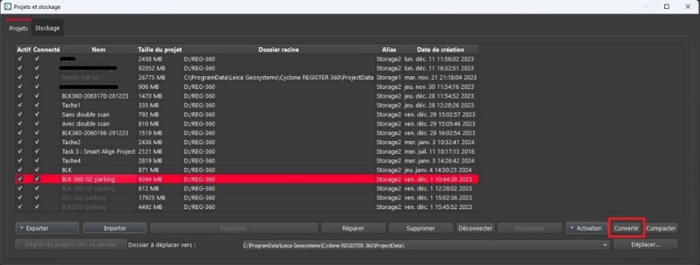This screenshot has height=265, width=700.
Task: Open the Activation dropdown button
Action: (x=585, y=228)
